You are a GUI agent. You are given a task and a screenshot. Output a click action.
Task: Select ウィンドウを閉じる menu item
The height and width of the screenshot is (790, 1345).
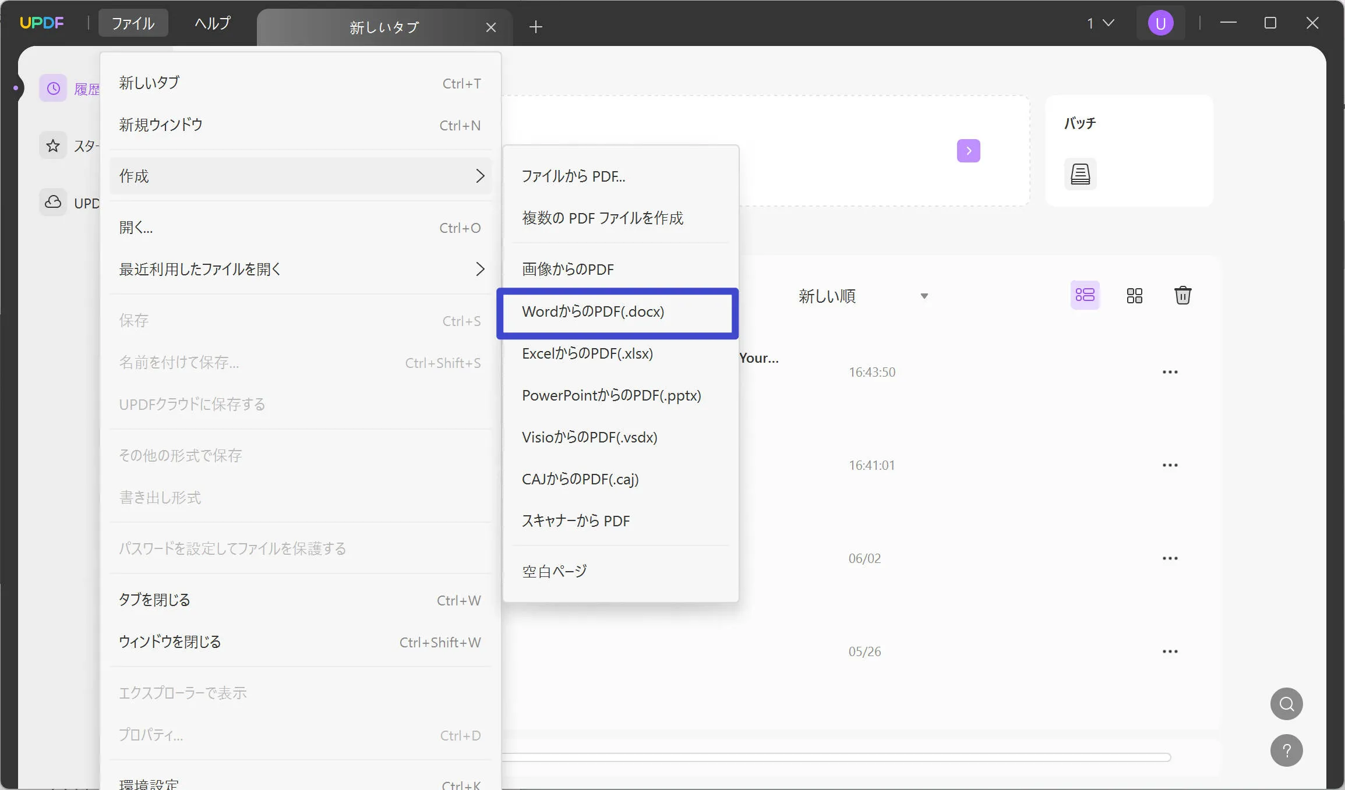coord(301,642)
